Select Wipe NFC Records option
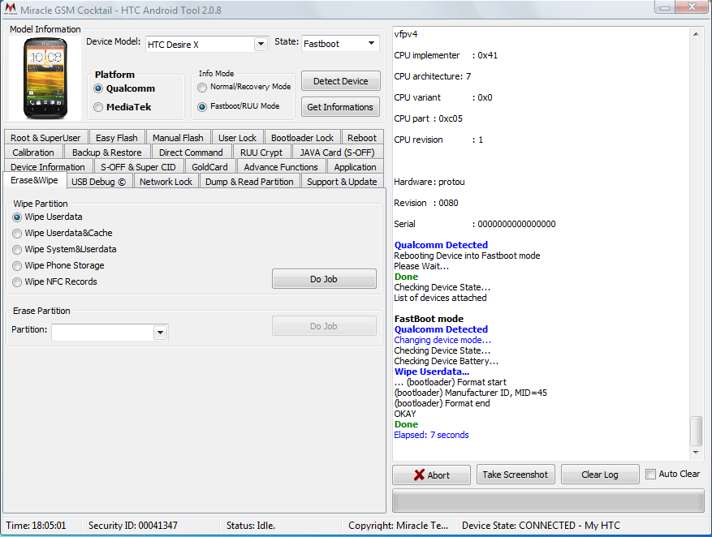712x537 pixels. (x=17, y=282)
